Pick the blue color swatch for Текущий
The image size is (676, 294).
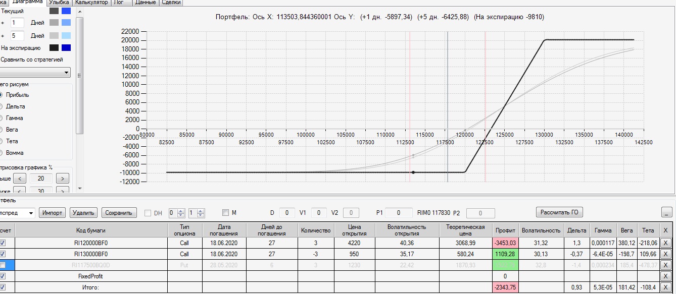click(66, 11)
